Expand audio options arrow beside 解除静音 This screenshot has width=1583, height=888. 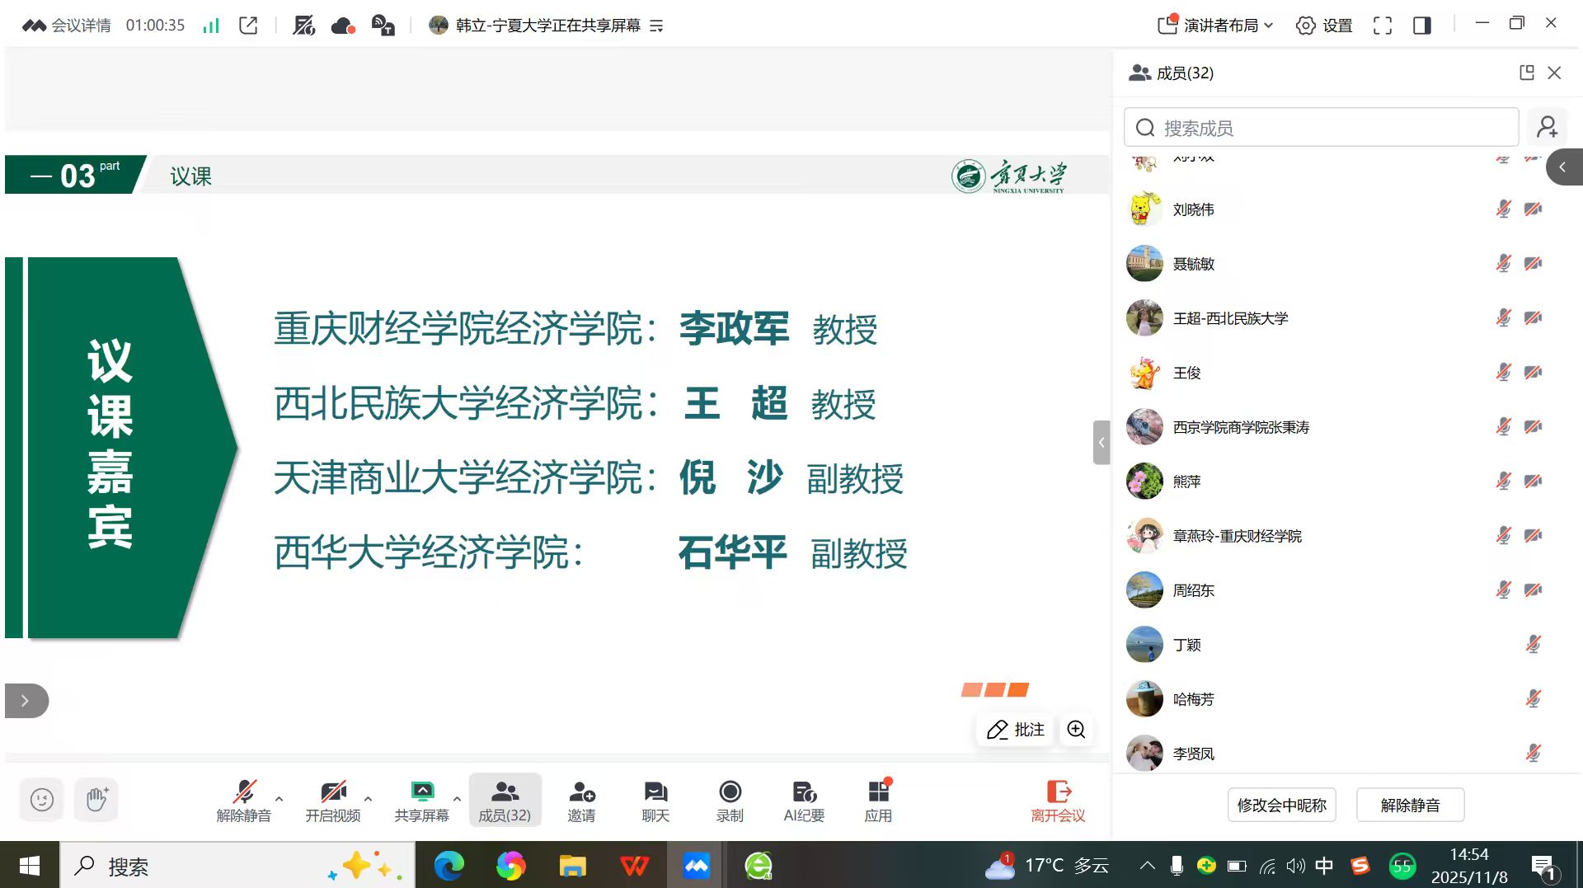pos(279,798)
